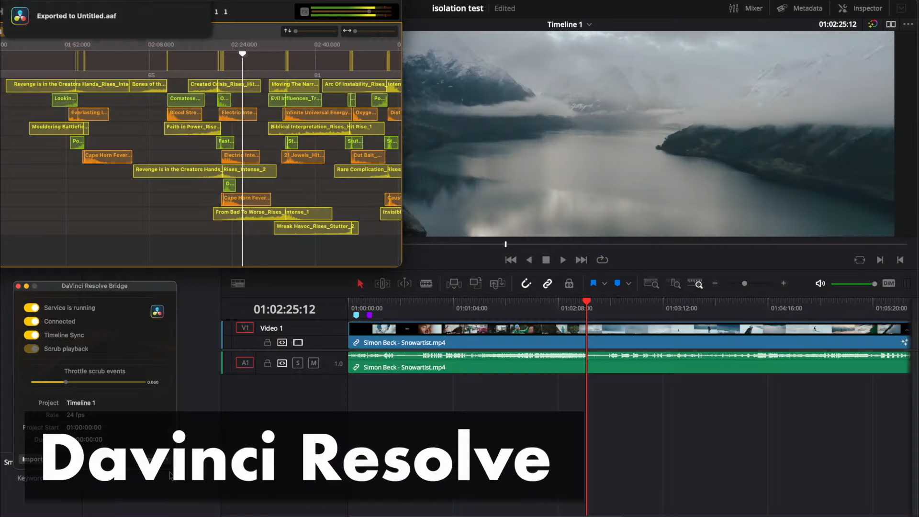This screenshot has width=919, height=517.
Task: Click the blue flag icon
Action: [593, 283]
